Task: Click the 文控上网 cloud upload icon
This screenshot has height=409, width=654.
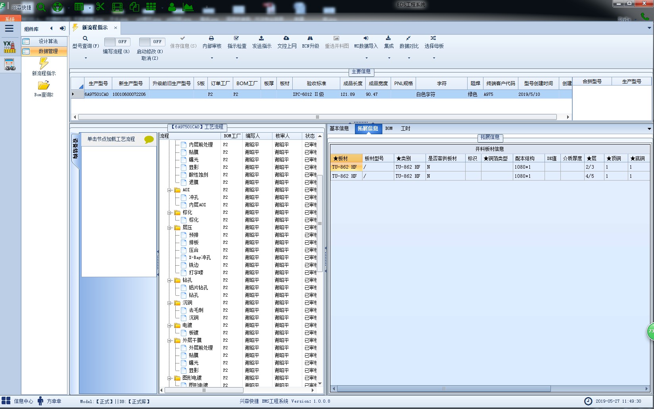Action: coord(286,38)
